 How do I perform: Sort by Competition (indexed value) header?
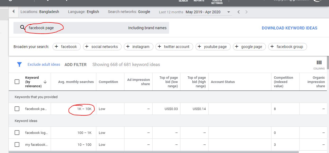point(283,82)
